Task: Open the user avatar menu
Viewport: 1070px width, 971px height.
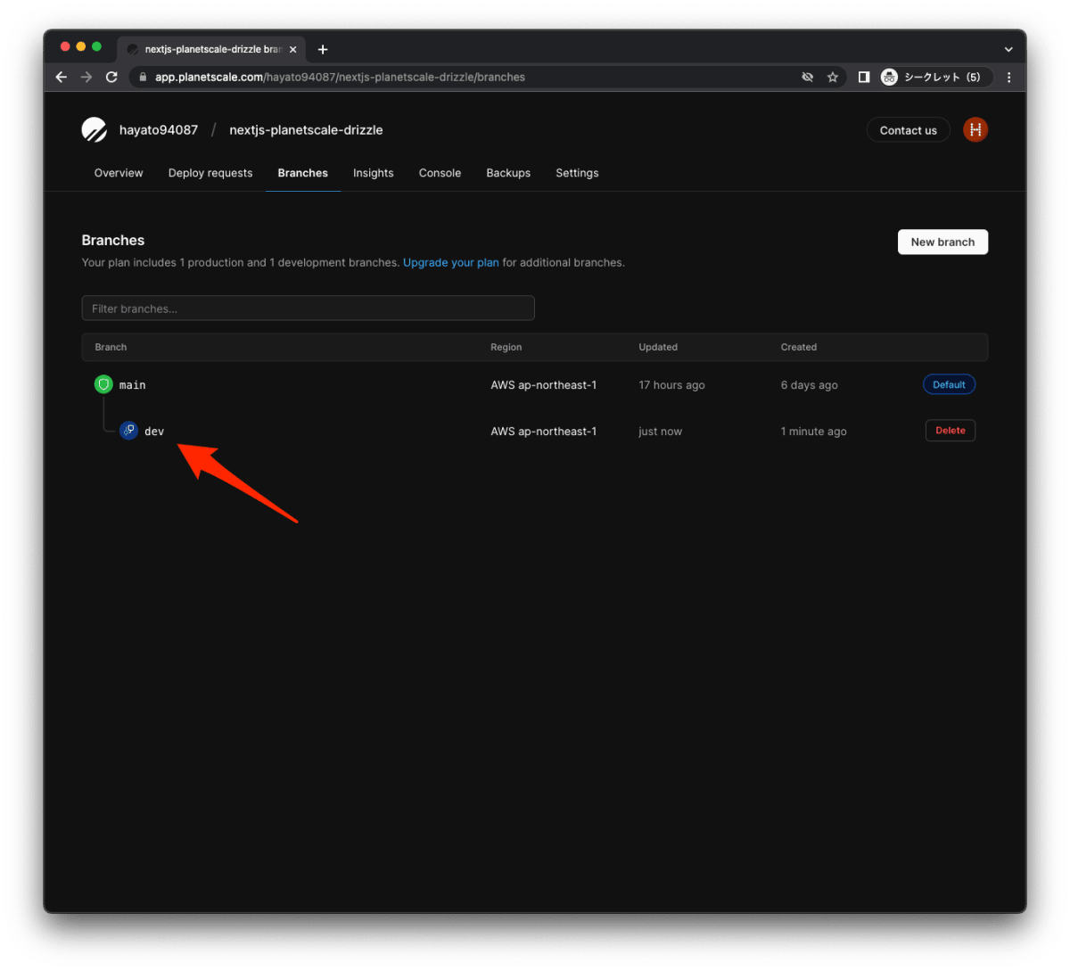Action: click(x=975, y=130)
